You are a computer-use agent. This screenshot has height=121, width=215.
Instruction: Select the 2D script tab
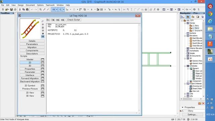click(30, 63)
